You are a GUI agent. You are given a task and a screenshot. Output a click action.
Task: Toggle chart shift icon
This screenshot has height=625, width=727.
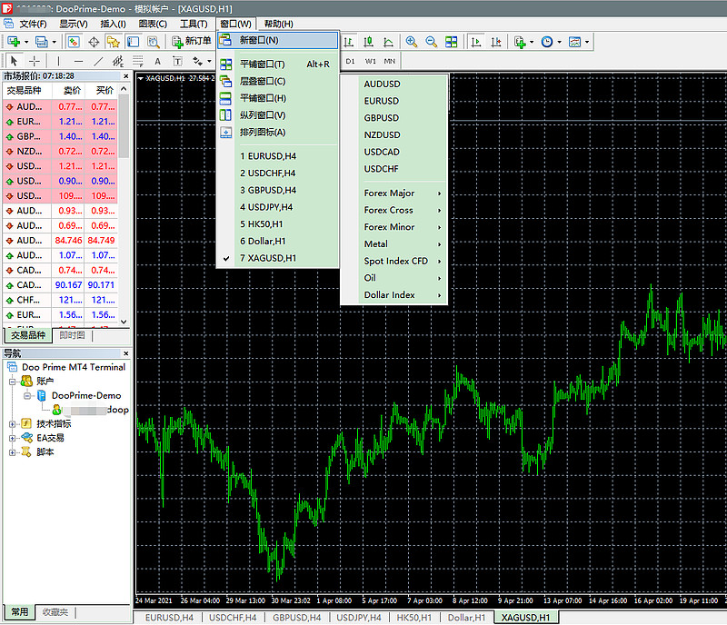click(495, 42)
